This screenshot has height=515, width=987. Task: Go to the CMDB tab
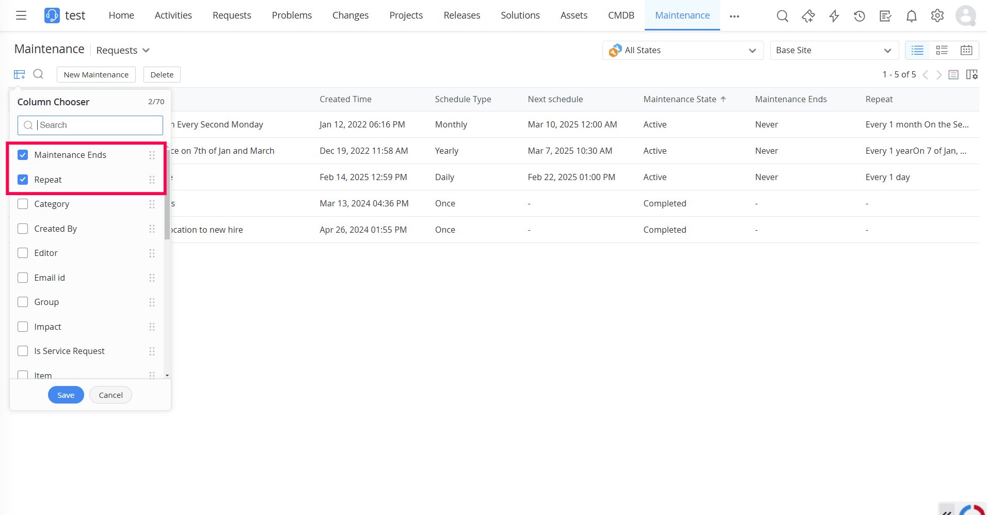[x=621, y=15]
